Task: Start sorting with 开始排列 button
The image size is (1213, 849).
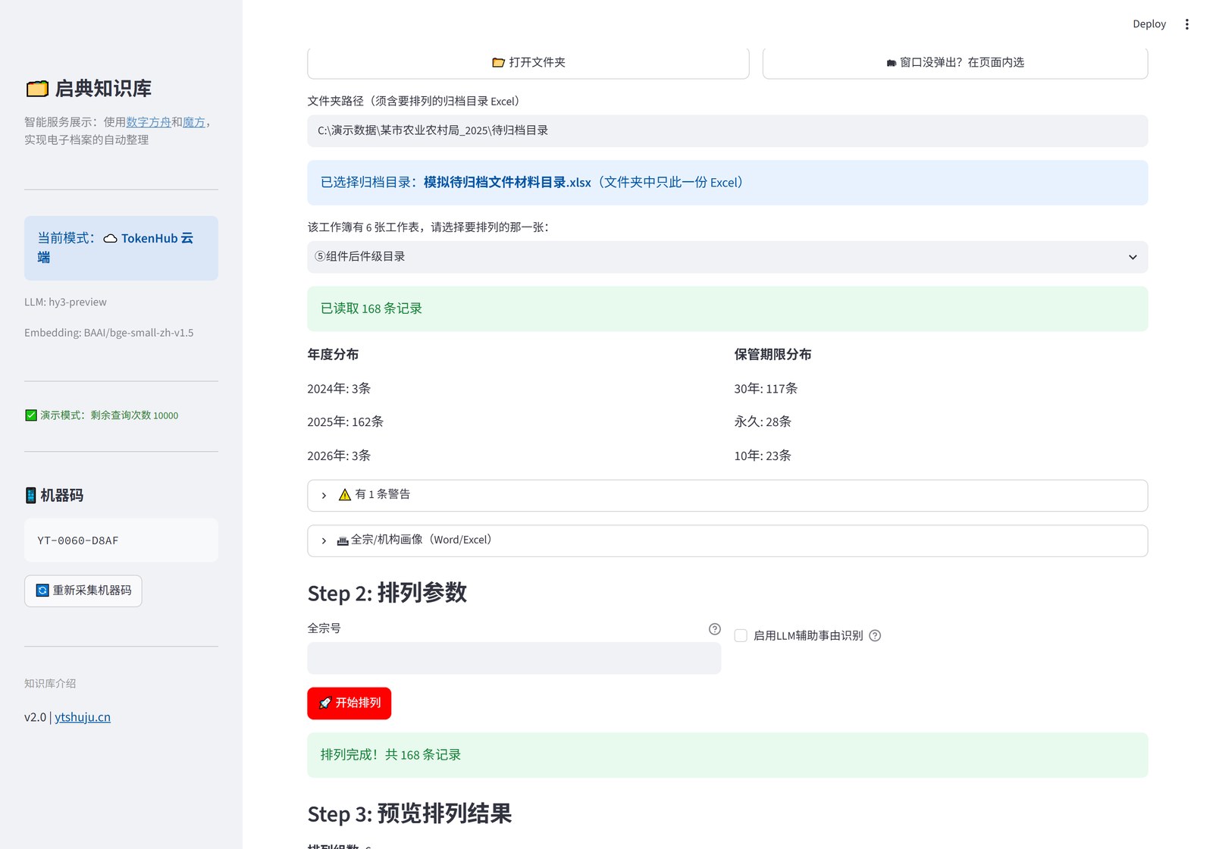Action: pyautogui.click(x=349, y=703)
